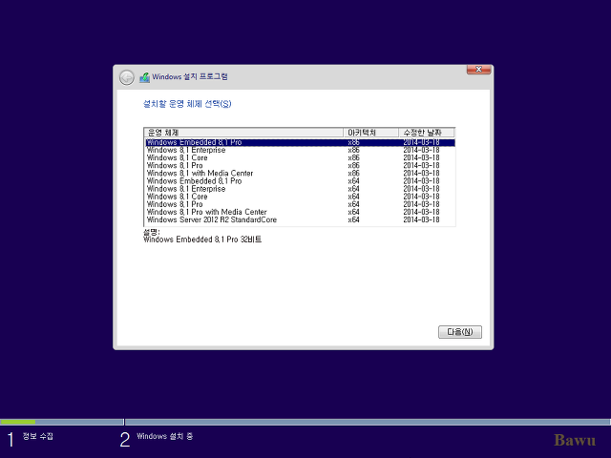
Task: Select Windows 8.1 Enterprise x64 row
Action: pyautogui.click(x=300, y=189)
